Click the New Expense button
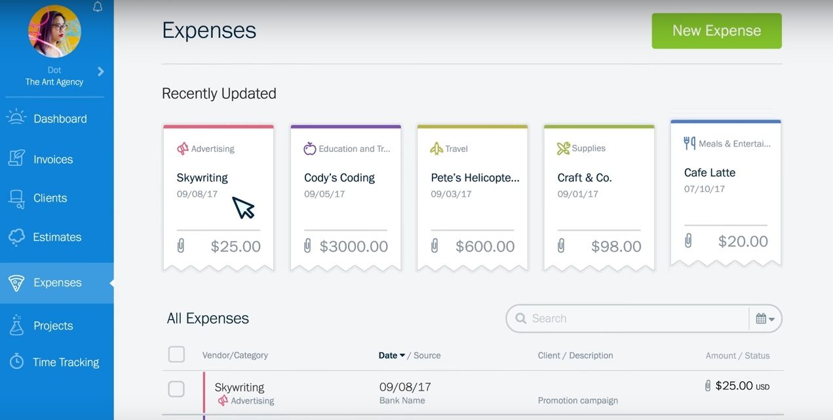 coord(716,30)
